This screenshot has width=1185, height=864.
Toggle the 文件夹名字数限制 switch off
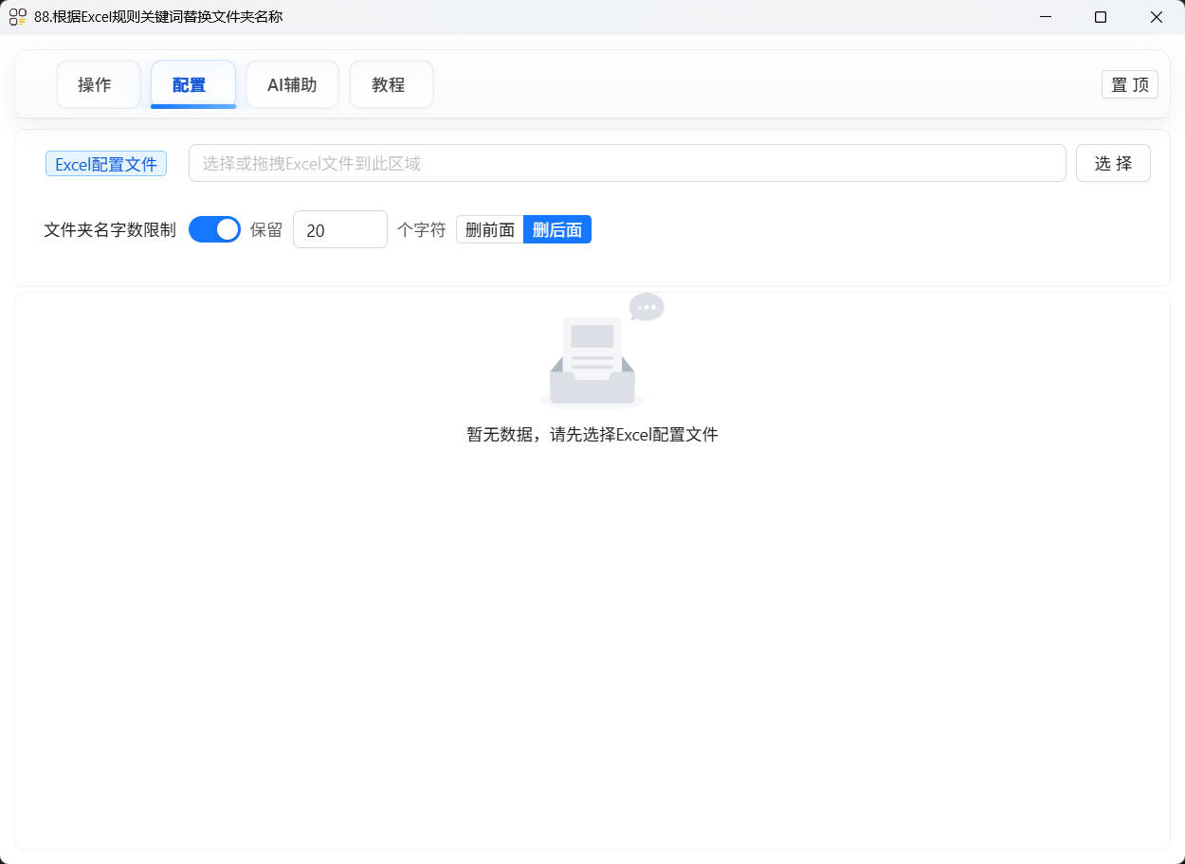tap(214, 229)
